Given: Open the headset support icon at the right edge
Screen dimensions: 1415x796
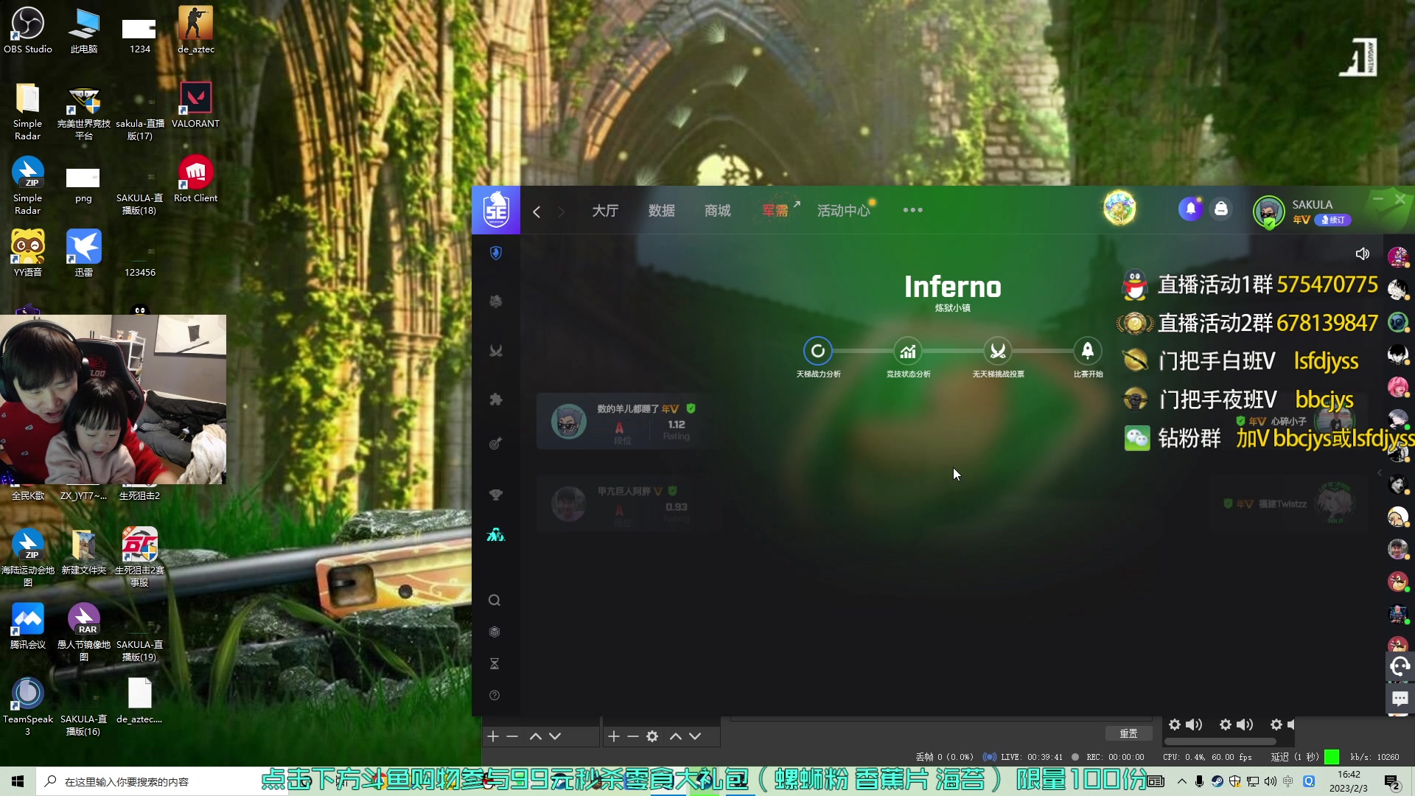Looking at the screenshot, I should coord(1400,667).
